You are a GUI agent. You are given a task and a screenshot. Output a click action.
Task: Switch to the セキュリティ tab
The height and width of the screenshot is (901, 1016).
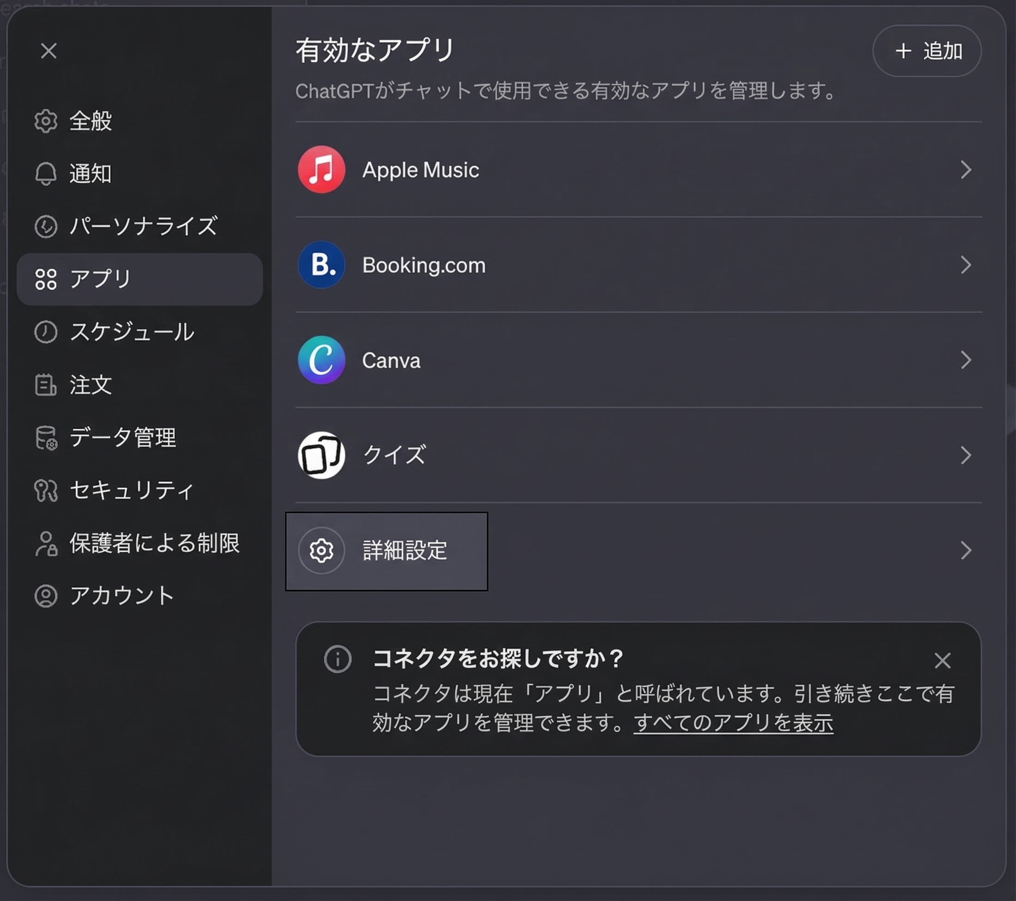coord(139,490)
